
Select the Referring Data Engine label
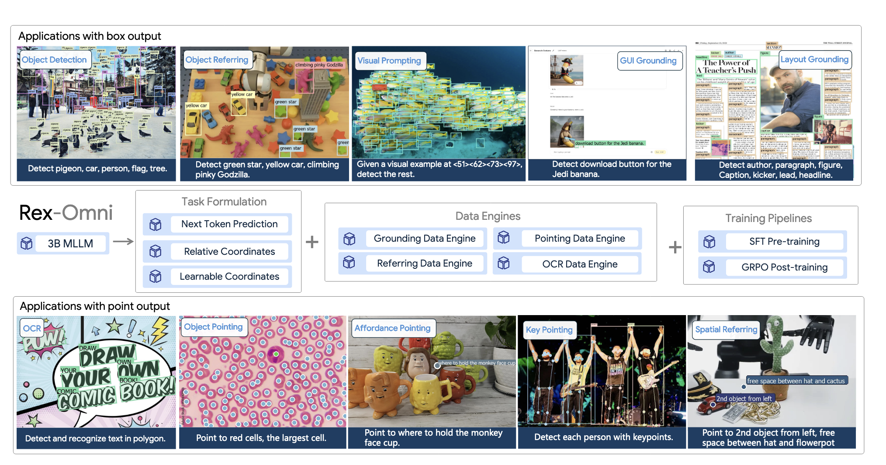click(424, 264)
